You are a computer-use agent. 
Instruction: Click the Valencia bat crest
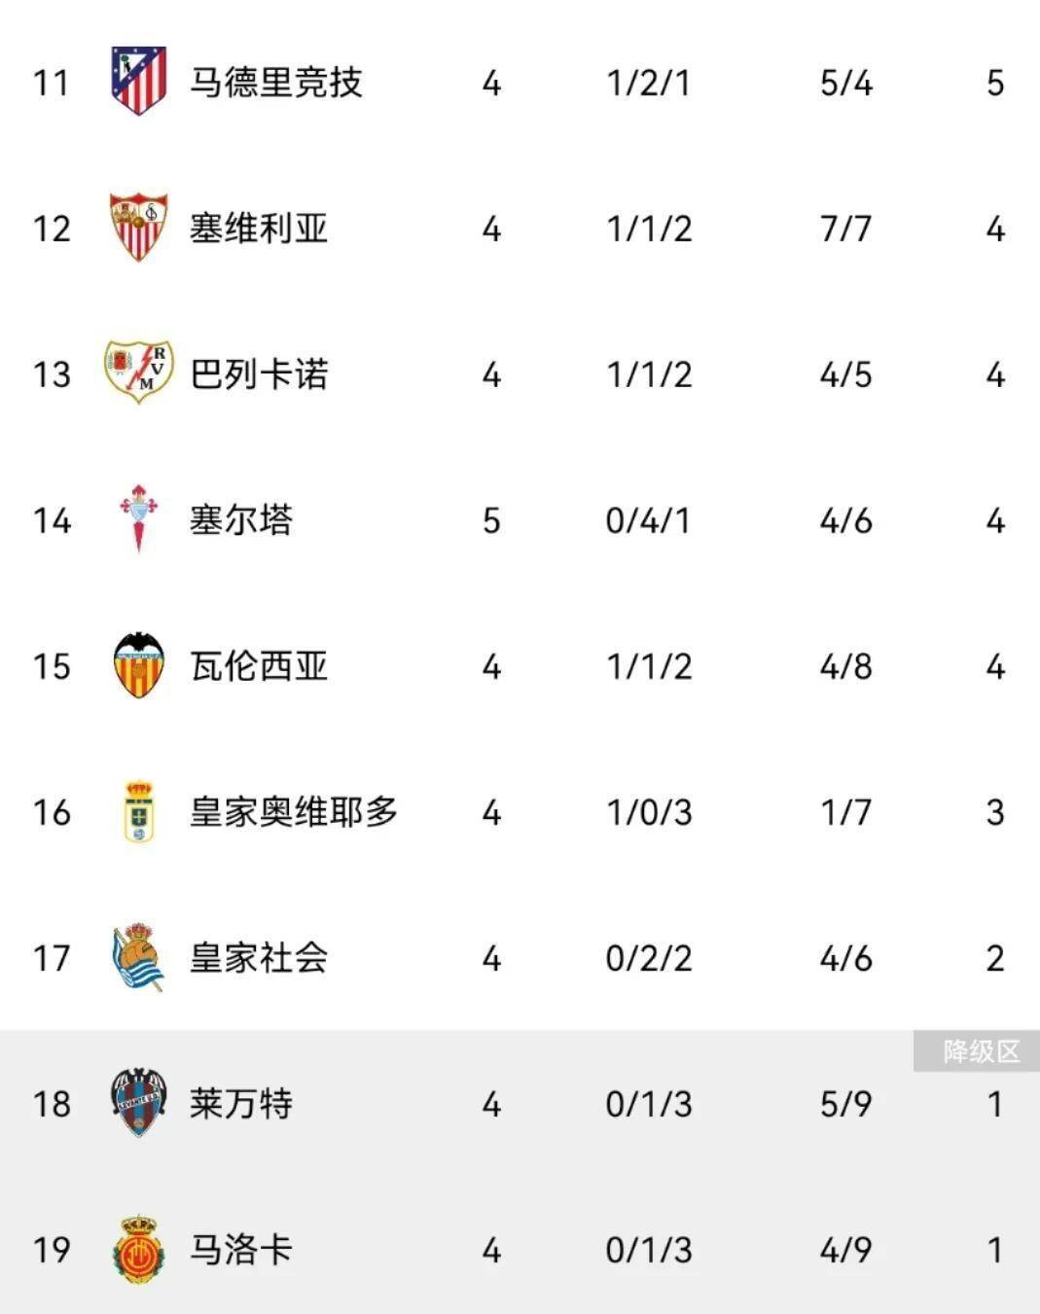[138, 665]
